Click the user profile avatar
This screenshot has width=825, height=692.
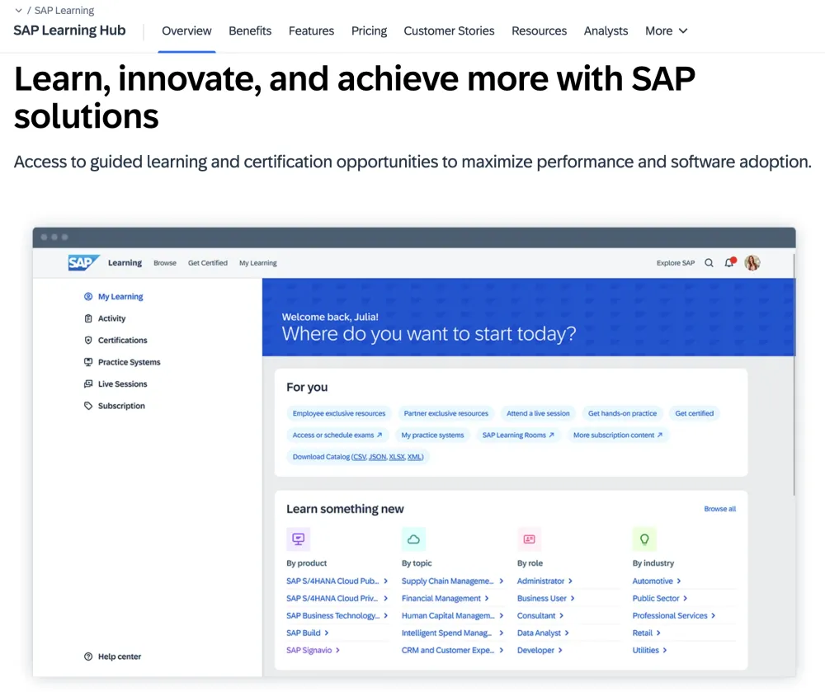coord(752,263)
